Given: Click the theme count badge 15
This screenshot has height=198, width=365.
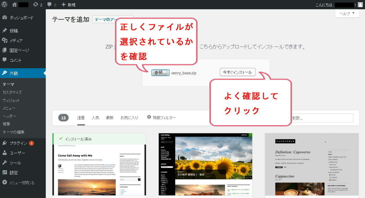Looking at the screenshot, I should coord(63,118).
